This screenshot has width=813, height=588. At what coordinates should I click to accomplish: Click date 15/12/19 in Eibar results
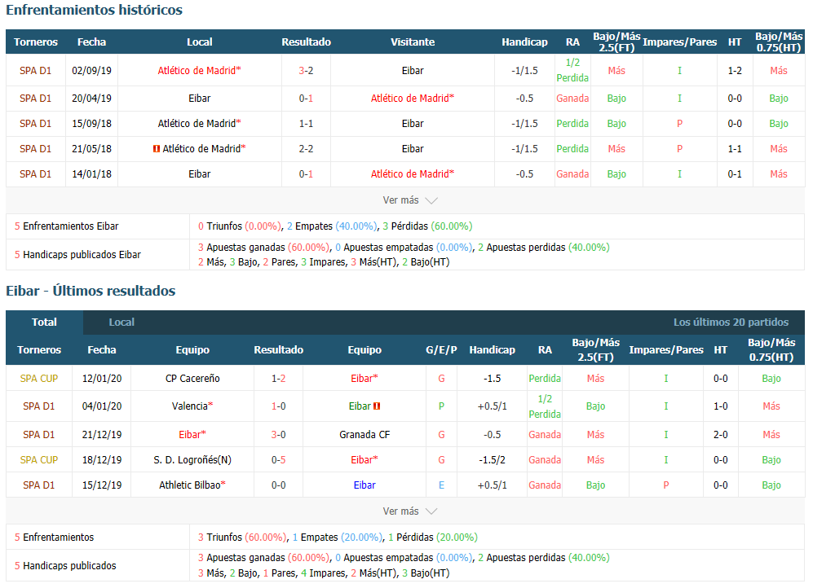pyautogui.click(x=102, y=485)
